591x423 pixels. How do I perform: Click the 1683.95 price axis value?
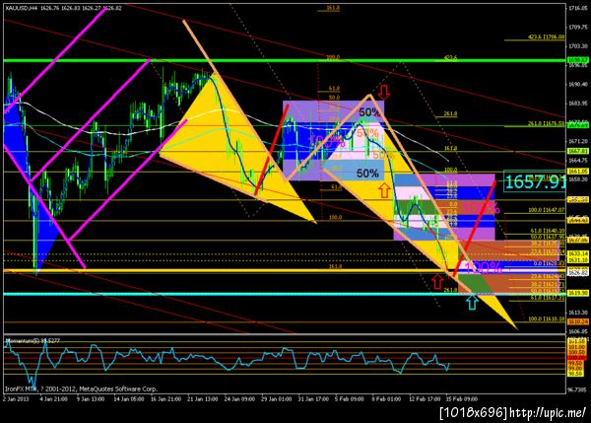(x=578, y=103)
